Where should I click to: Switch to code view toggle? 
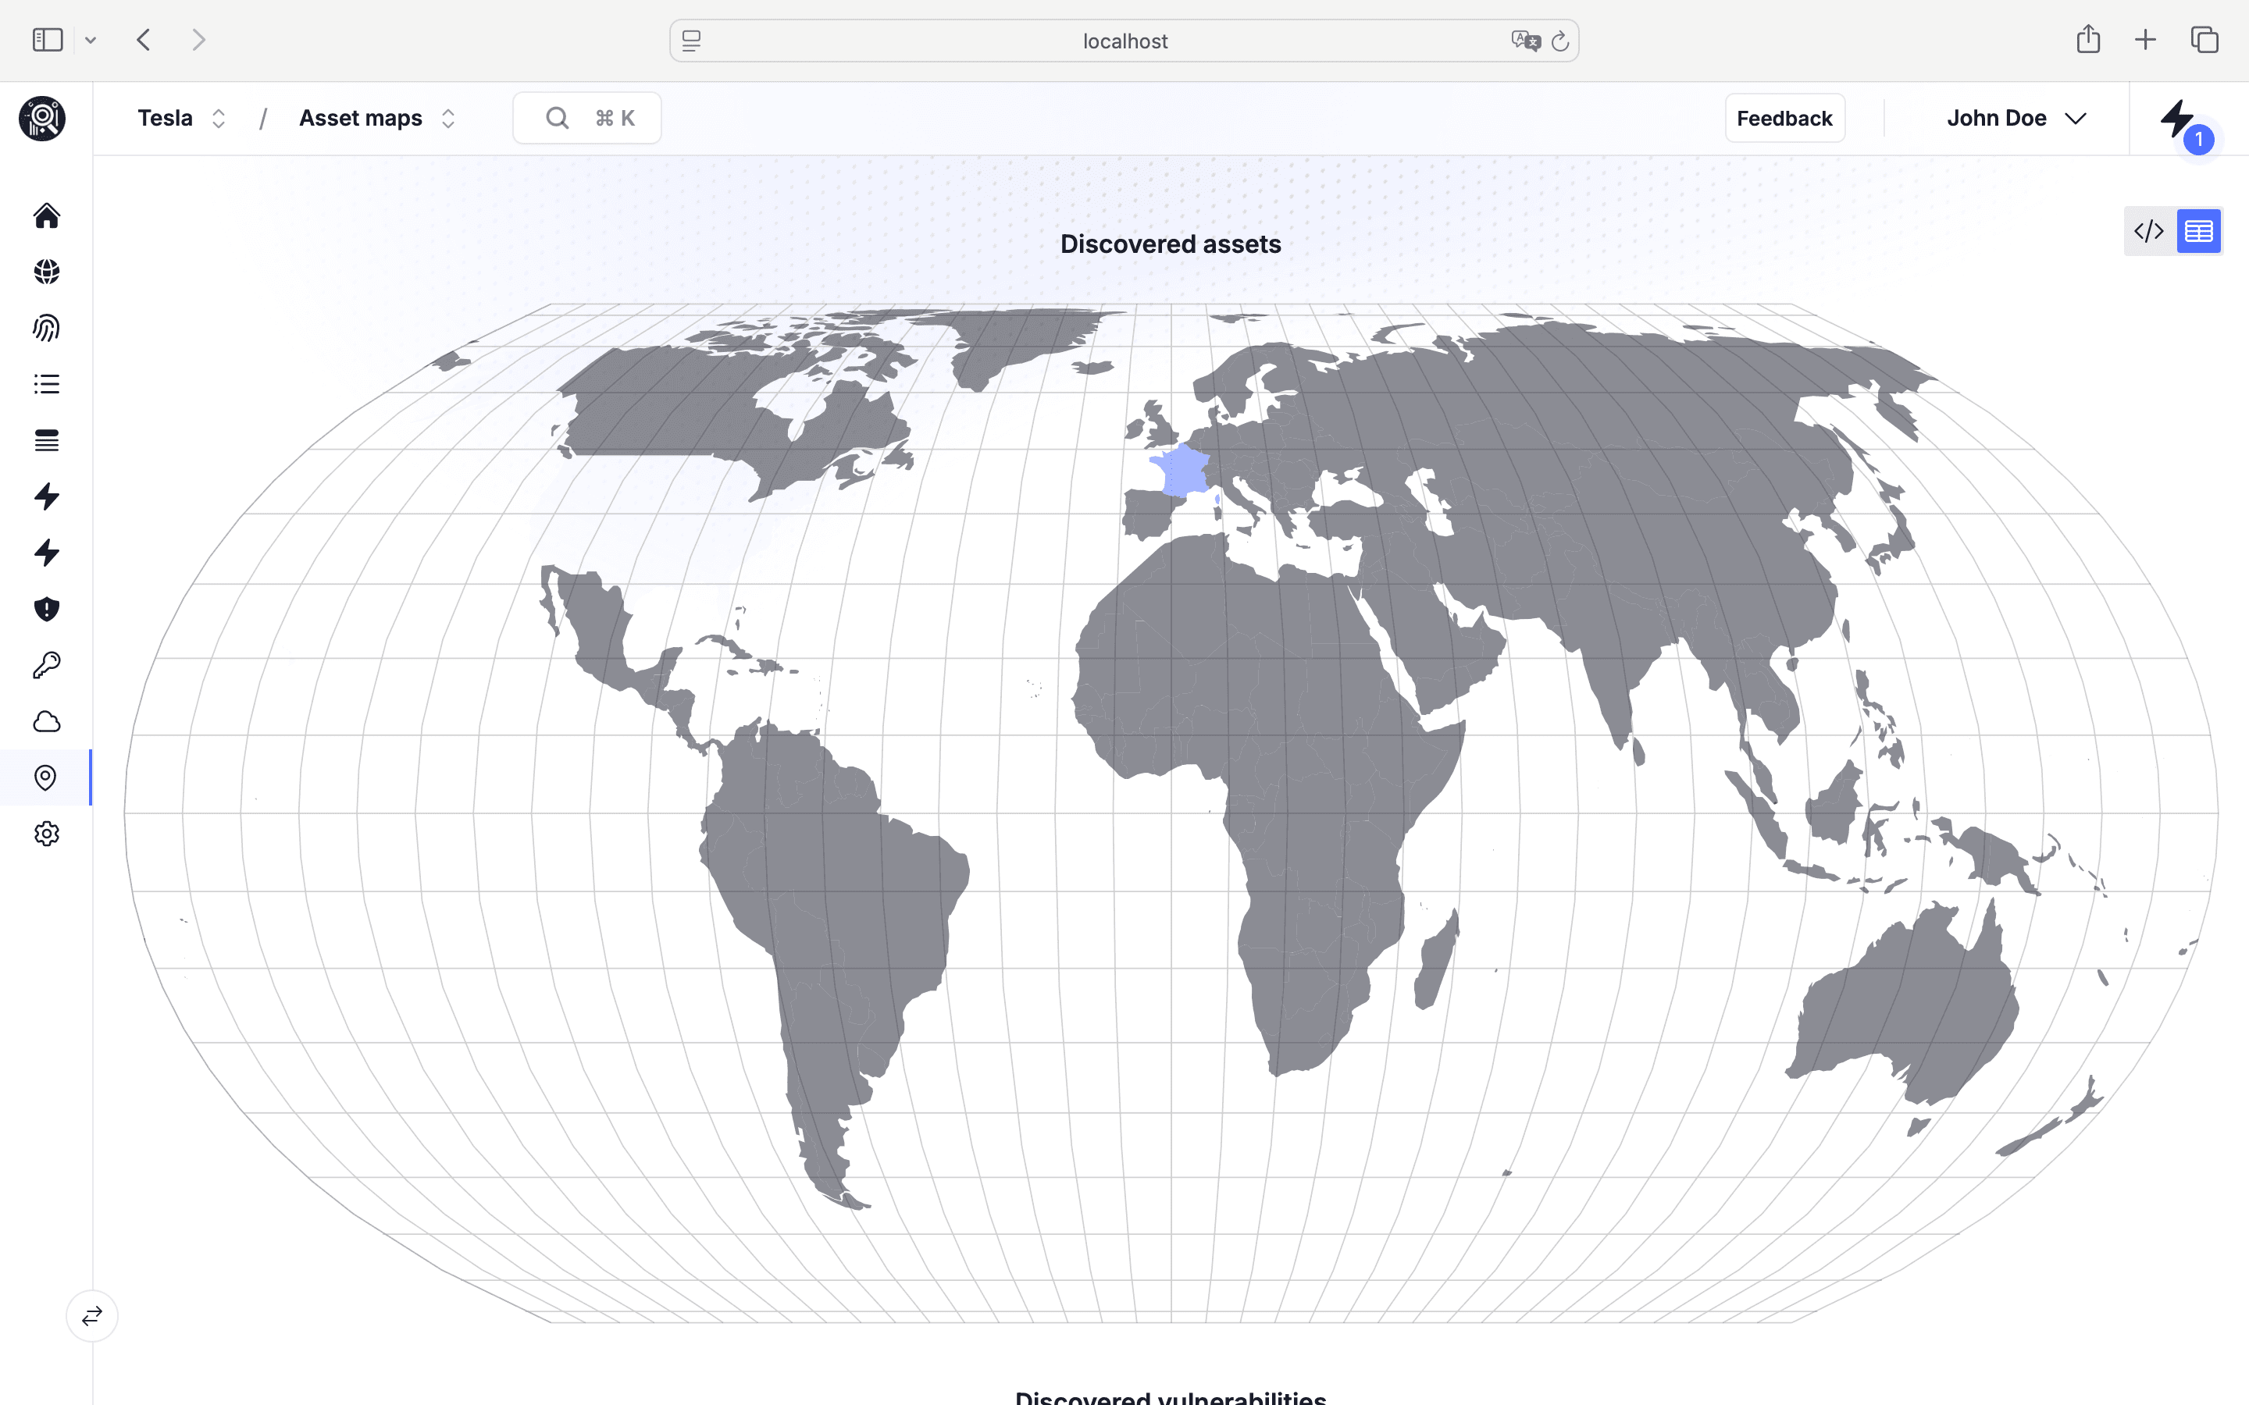2148,230
